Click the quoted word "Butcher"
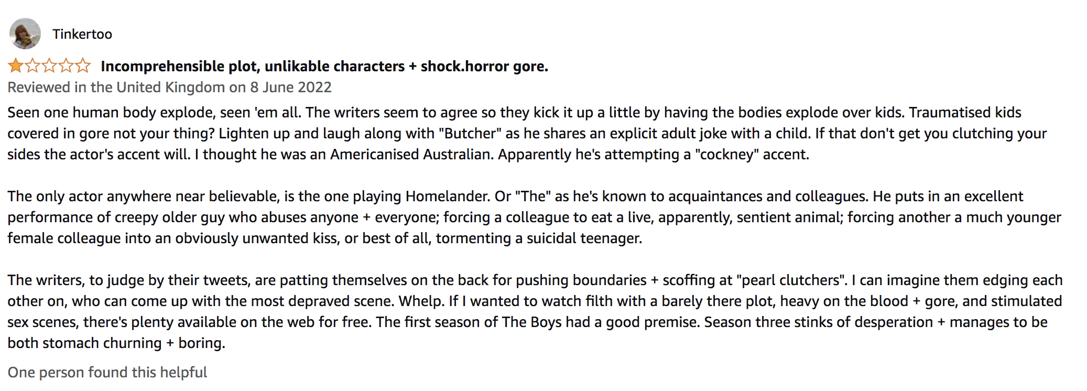 tap(471, 133)
